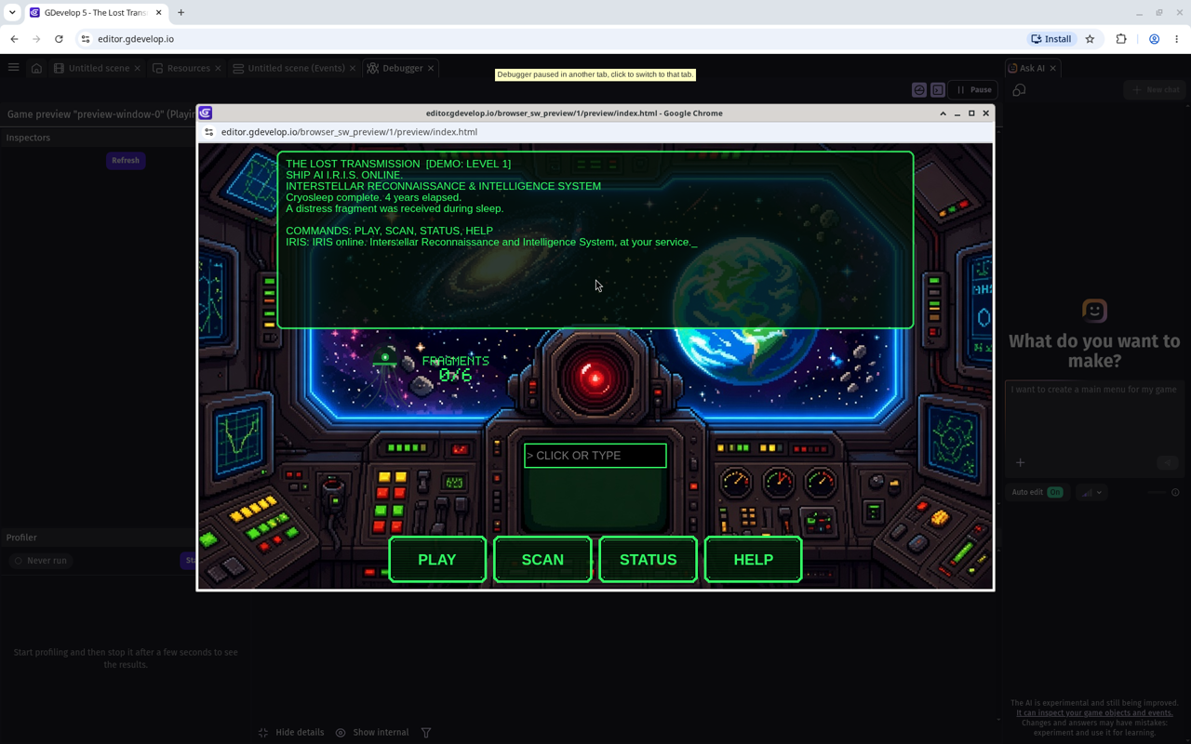
Task: Add attachment with plus icon in AI chat
Action: (1020, 462)
